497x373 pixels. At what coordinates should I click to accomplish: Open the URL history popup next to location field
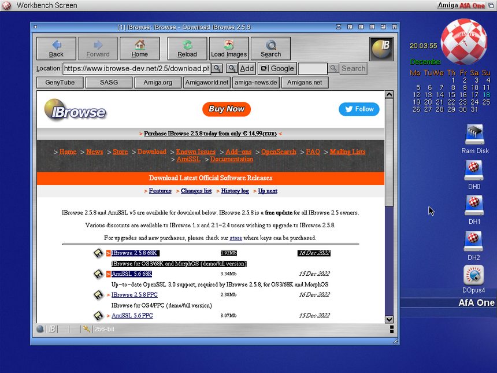pos(217,68)
